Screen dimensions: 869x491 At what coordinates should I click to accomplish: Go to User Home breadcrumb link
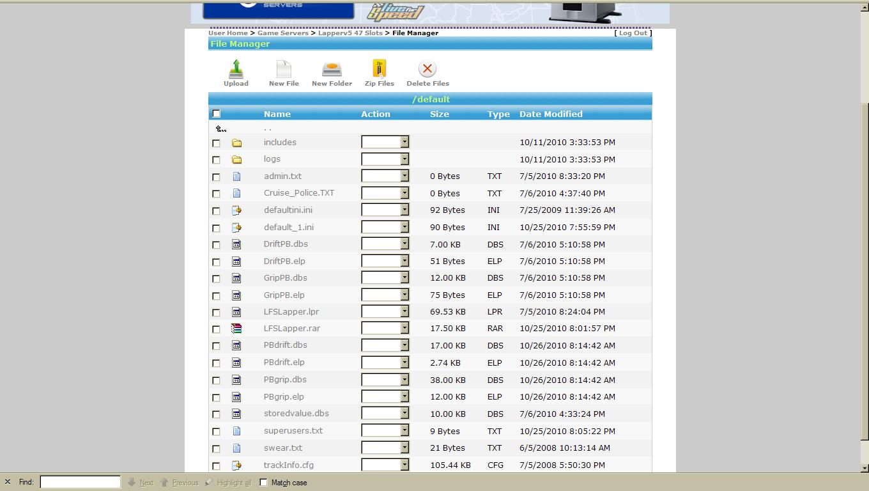click(227, 33)
